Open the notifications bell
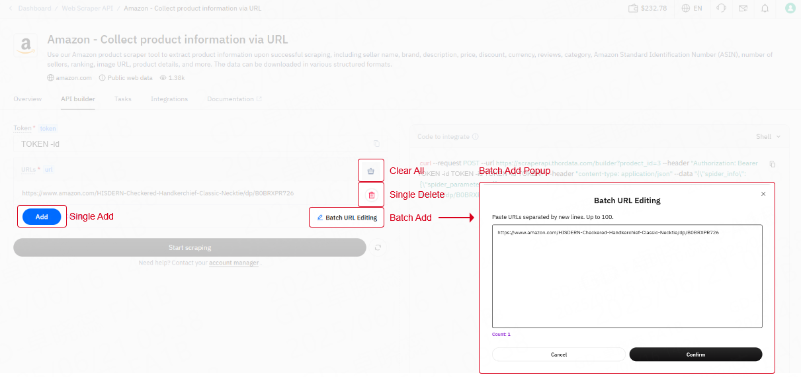 coord(765,9)
